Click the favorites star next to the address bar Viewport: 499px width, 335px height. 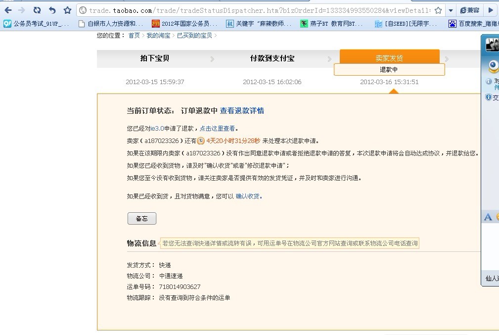coord(67,10)
